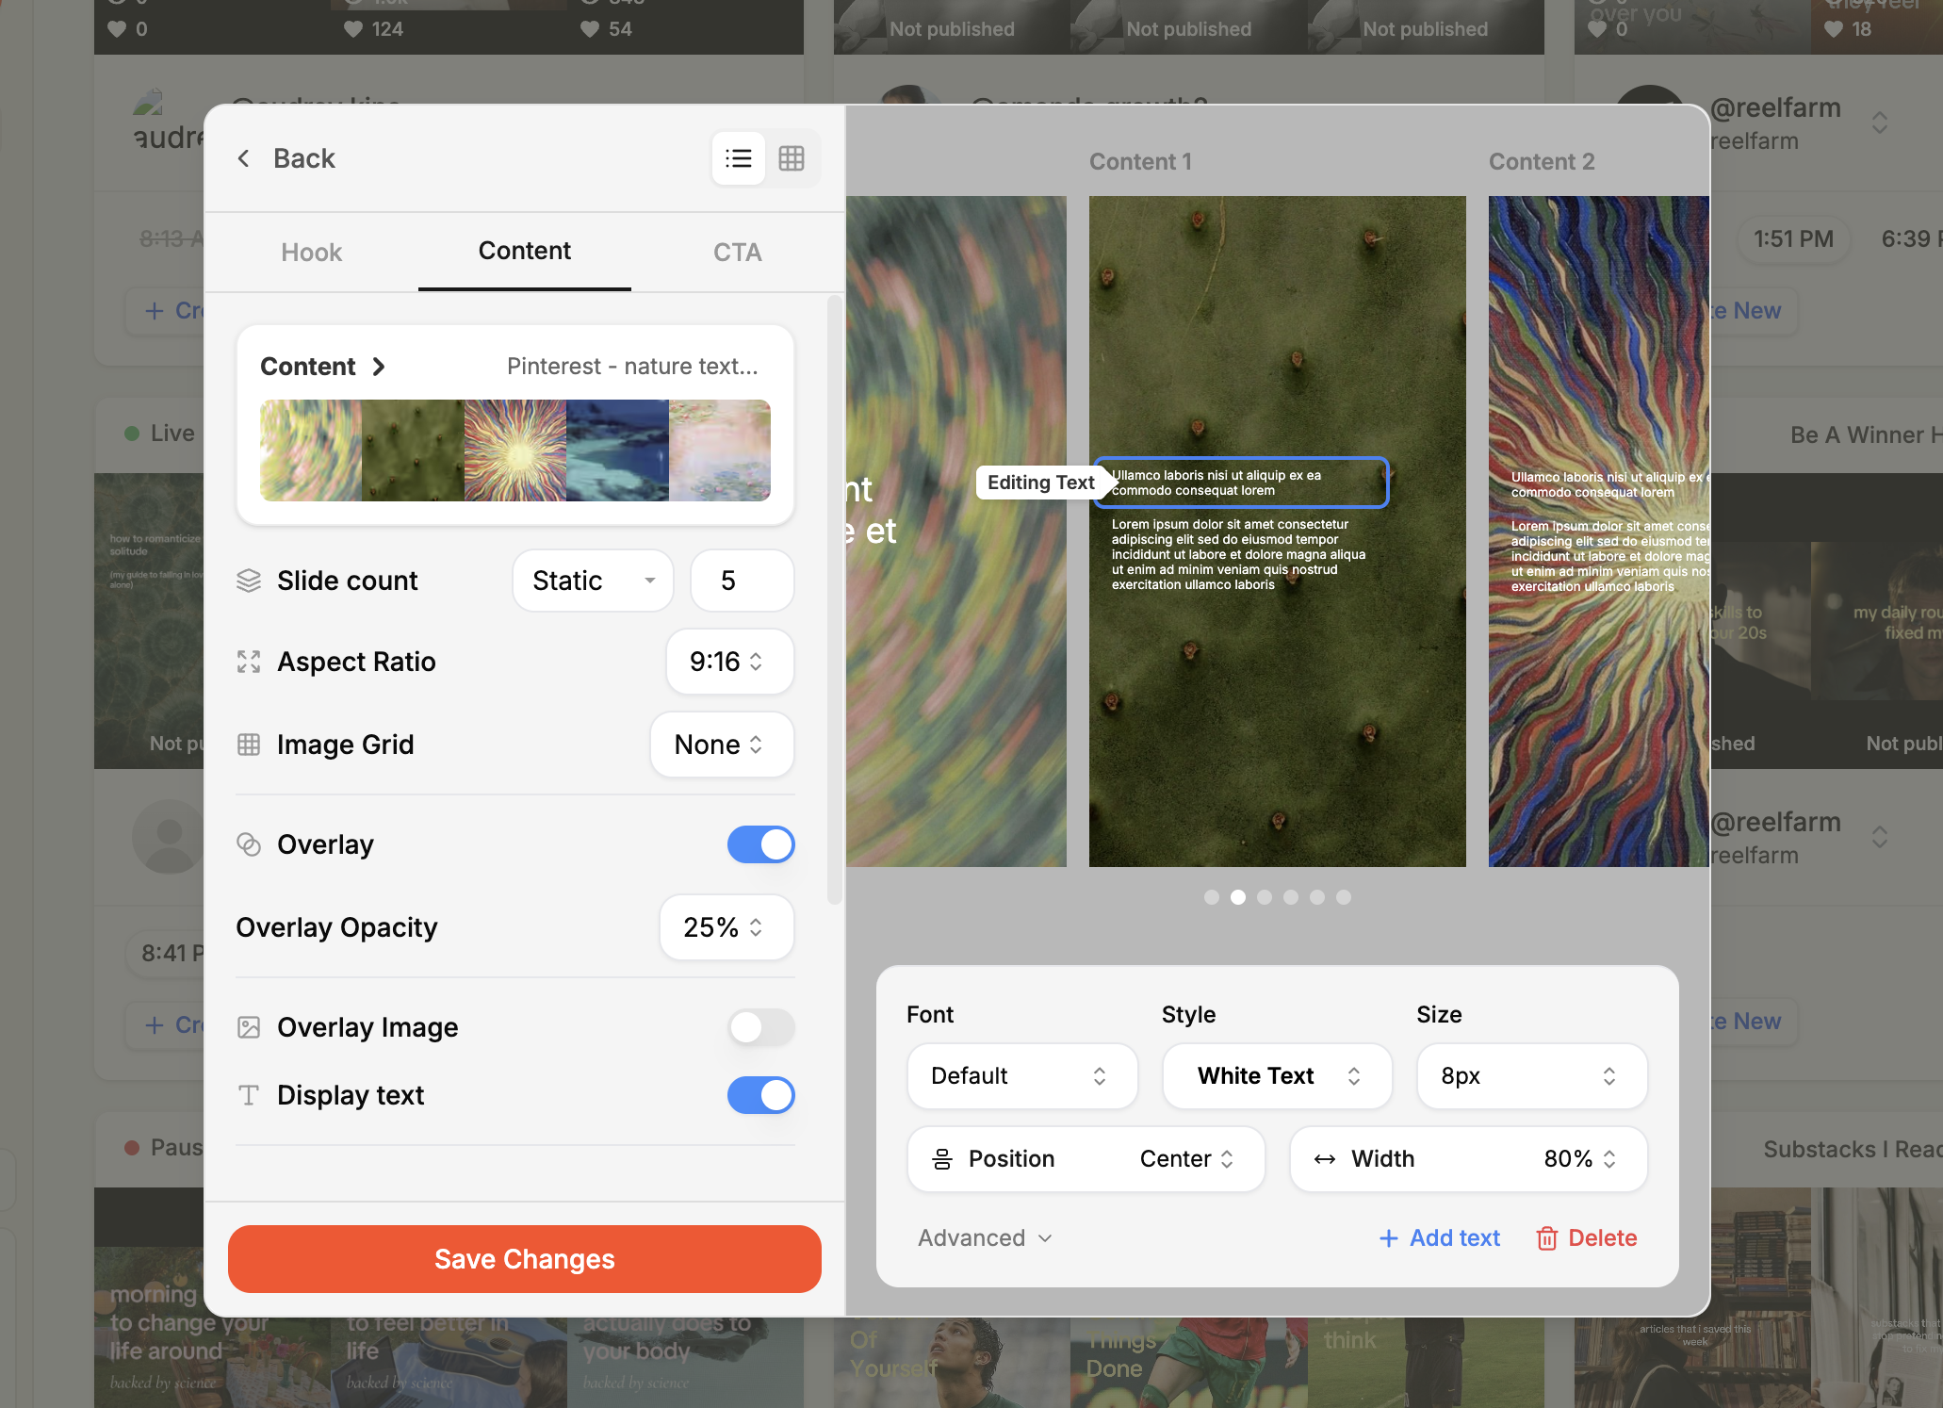
Task: Click the Pinterest - nature text collection name
Action: point(632,367)
